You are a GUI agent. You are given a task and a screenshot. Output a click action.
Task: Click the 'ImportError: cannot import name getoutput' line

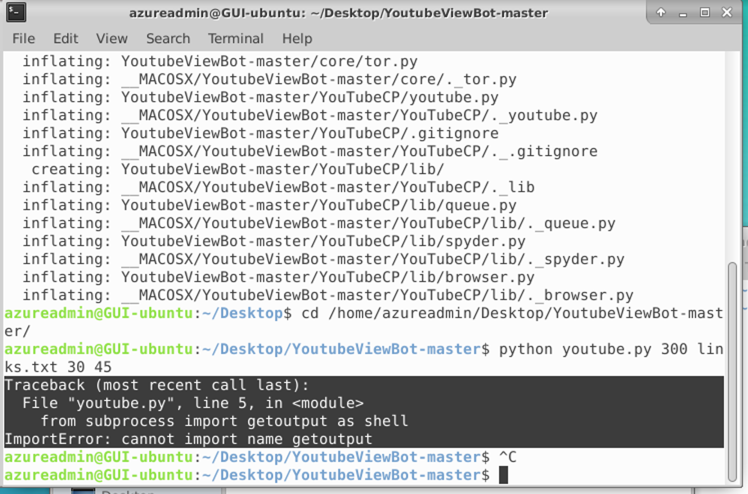pos(188,439)
